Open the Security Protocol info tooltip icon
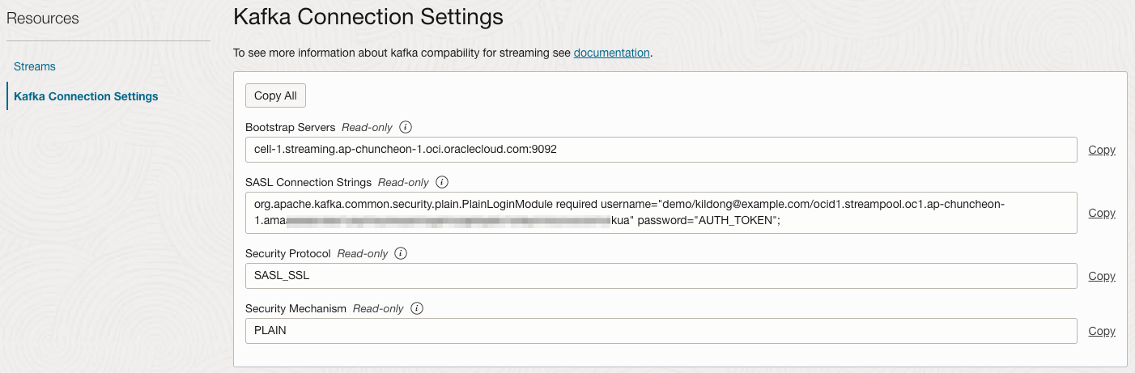The height and width of the screenshot is (373, 1135). [x=401, y=253]
